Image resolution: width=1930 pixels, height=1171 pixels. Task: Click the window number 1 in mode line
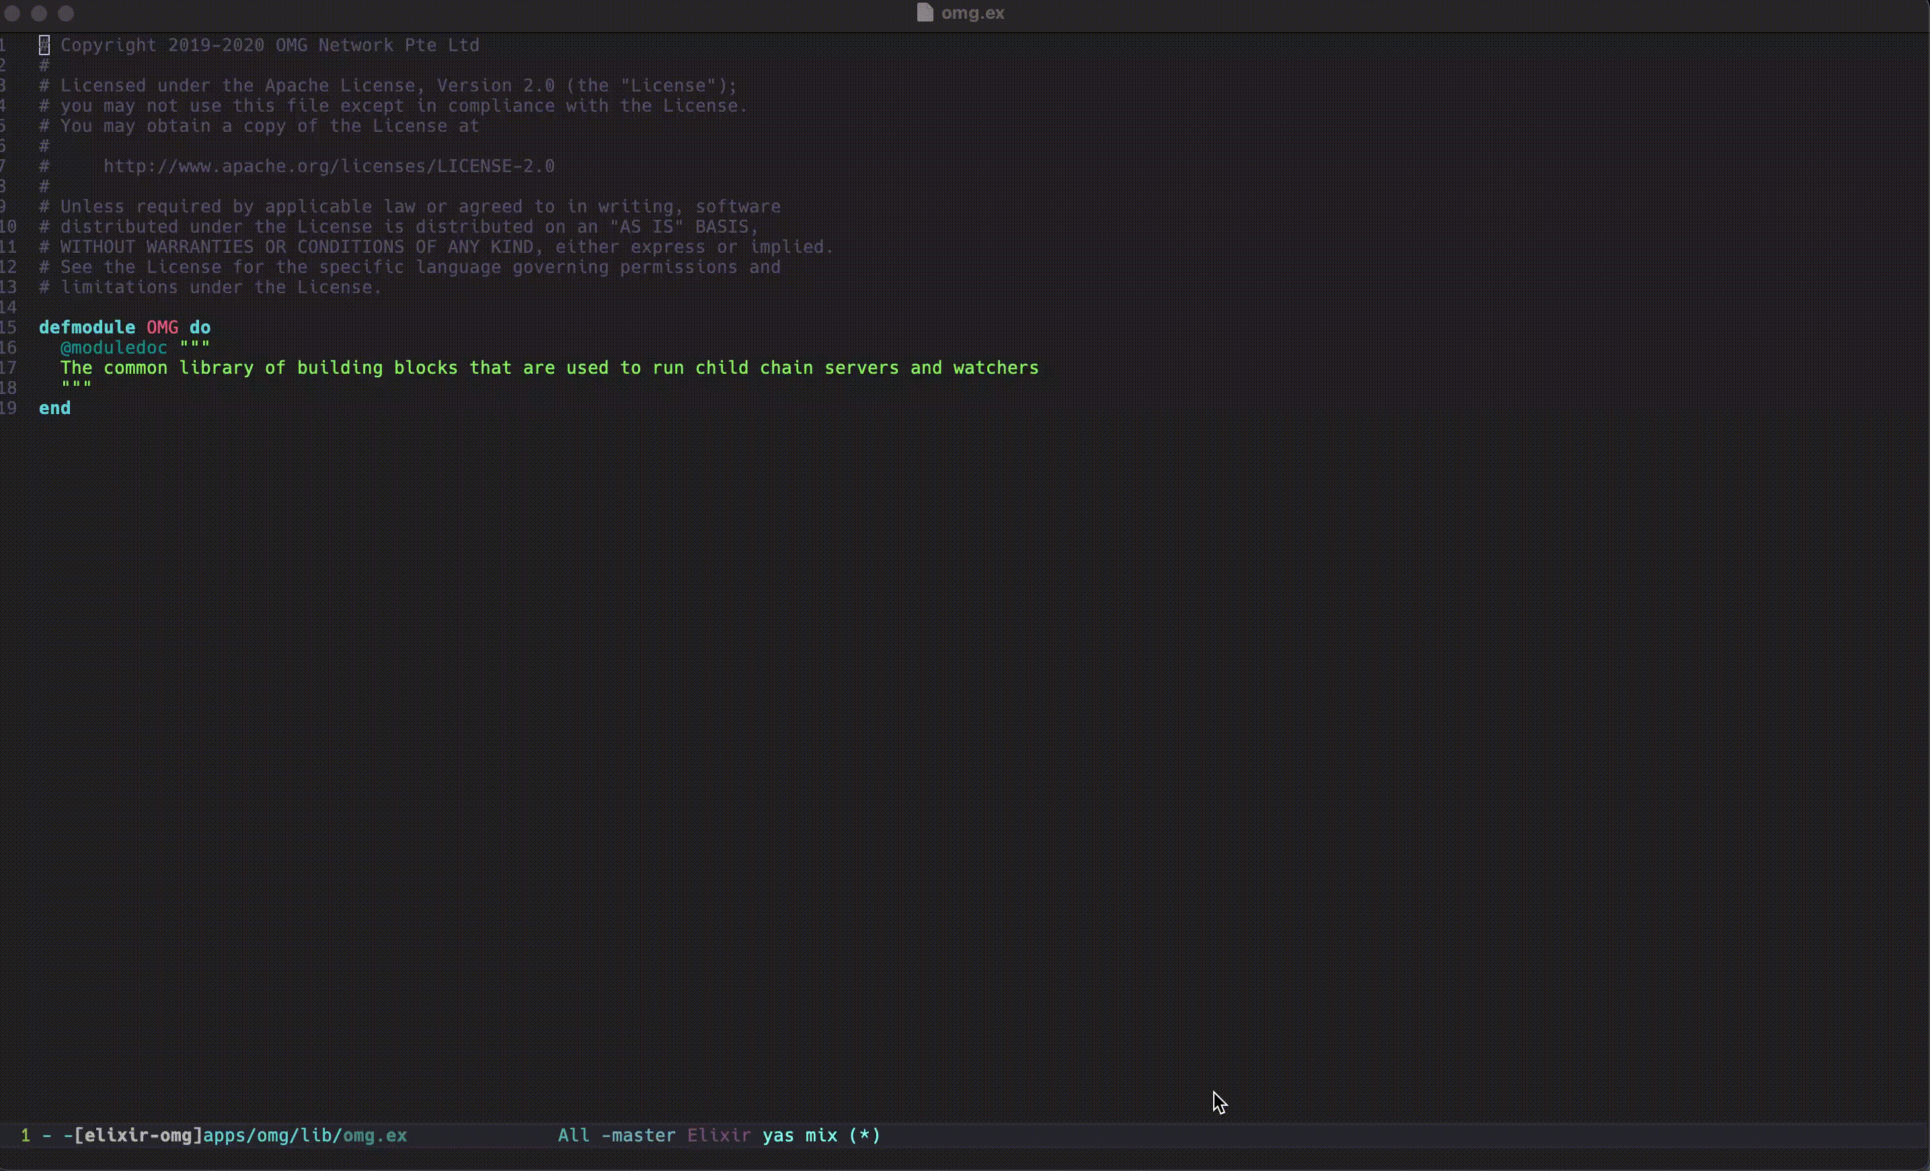(x=26, y=1136)
